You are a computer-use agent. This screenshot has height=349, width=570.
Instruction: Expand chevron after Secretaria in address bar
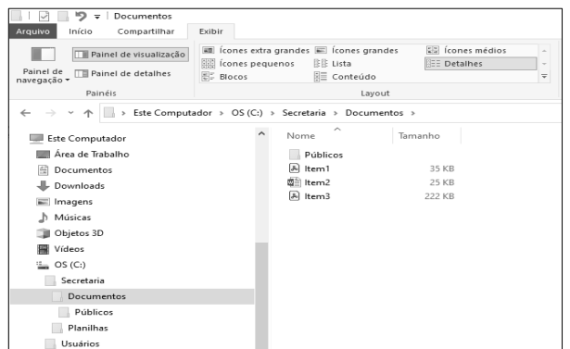click(336, 113)
